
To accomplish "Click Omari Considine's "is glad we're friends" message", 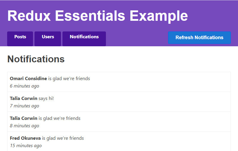I will tap(69, 79).
